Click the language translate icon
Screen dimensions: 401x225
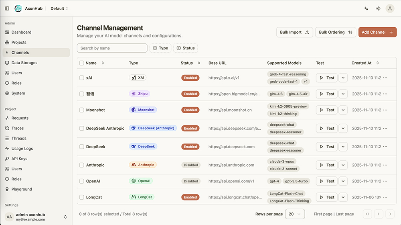pos(366,8)
